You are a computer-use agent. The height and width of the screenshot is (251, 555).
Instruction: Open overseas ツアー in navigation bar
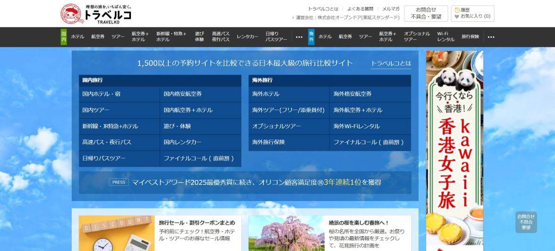pos(365,37)
